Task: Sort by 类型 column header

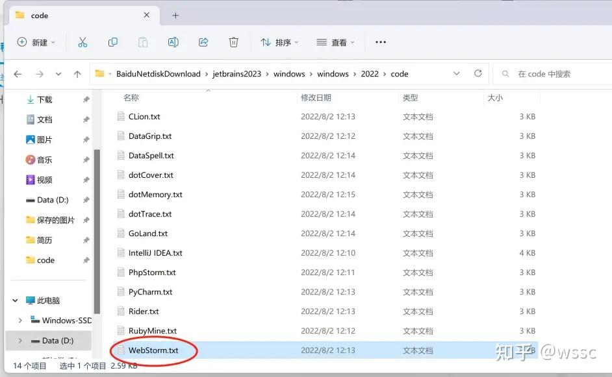Action: tap(410, 97)
